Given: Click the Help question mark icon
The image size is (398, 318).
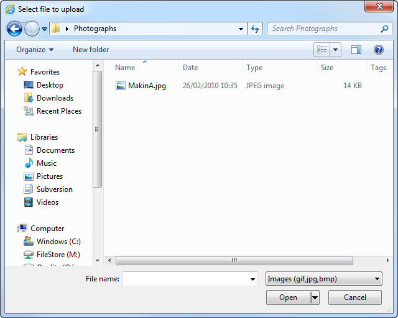Looking at the screenshot, I should coord(378,50).
